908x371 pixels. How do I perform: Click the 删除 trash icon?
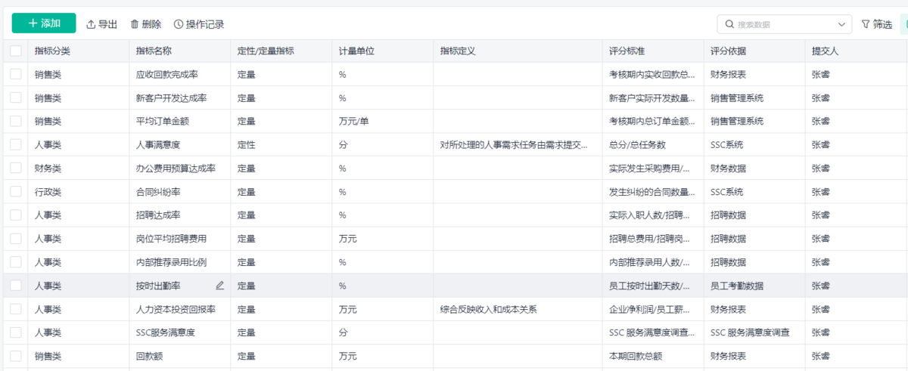pyautogui.click(x=135, y=24)
